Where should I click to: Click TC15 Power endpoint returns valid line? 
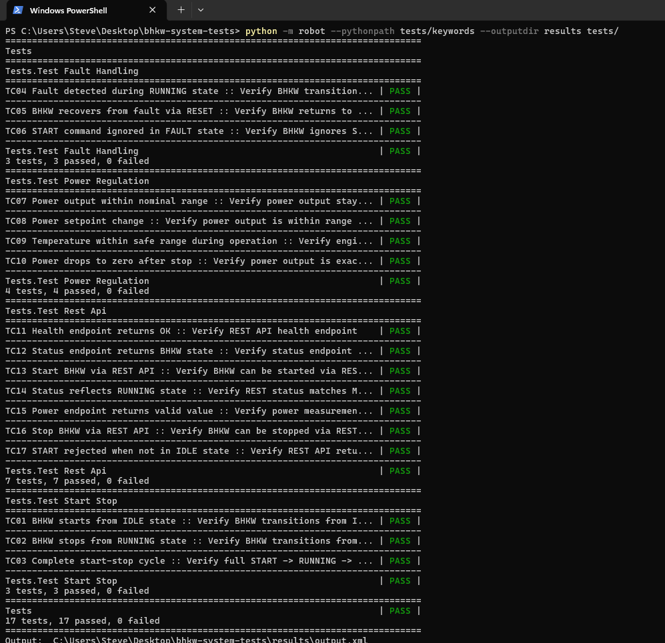pyautogui.click(x=213, y=411)
